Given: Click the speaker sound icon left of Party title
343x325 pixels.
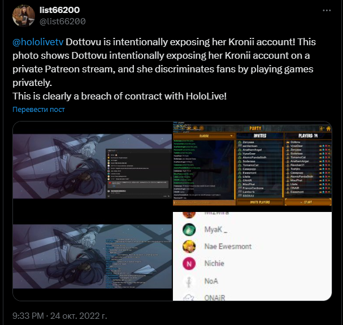Looking at the screenshot, I should tap(196, 128).
